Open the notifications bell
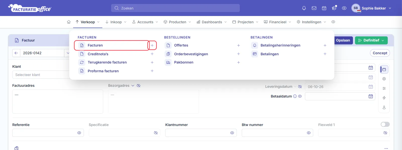This screenshot has height=150, width=402. [304, 8]
